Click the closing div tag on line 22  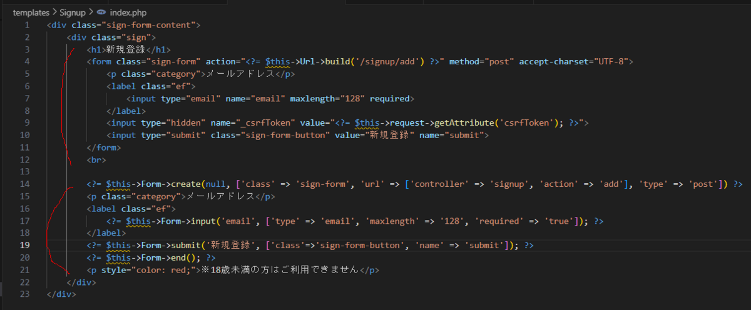81,282
